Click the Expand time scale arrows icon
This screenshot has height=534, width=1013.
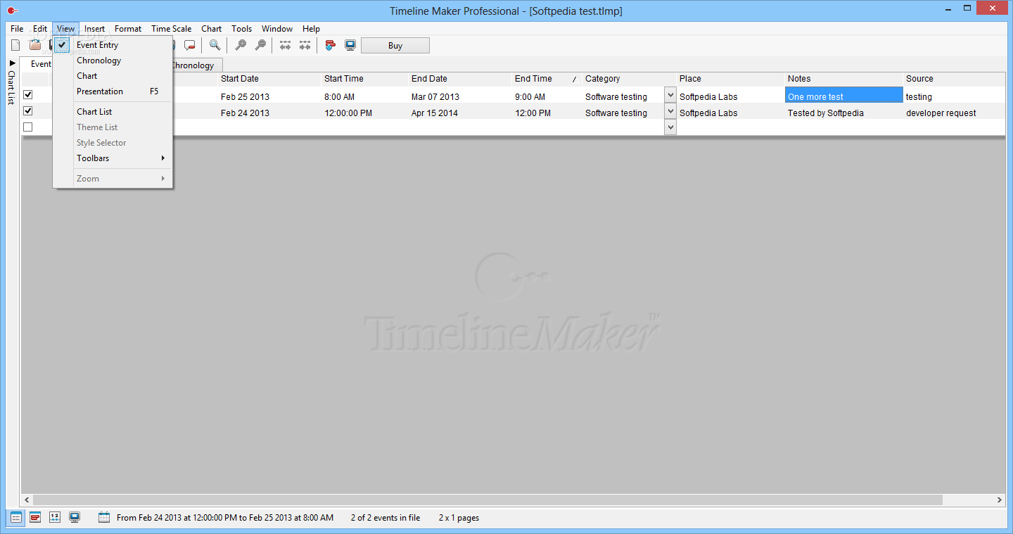[x=285, y=45]
